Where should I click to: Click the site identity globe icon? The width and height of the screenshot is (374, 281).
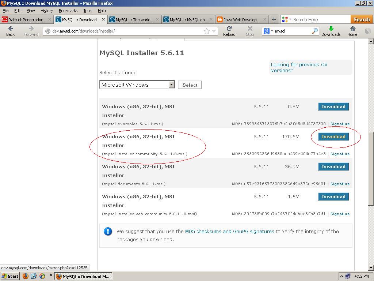(x=48, y=31)
